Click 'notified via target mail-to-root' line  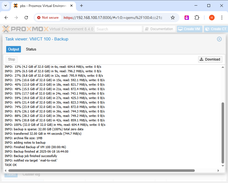[31, 160]
